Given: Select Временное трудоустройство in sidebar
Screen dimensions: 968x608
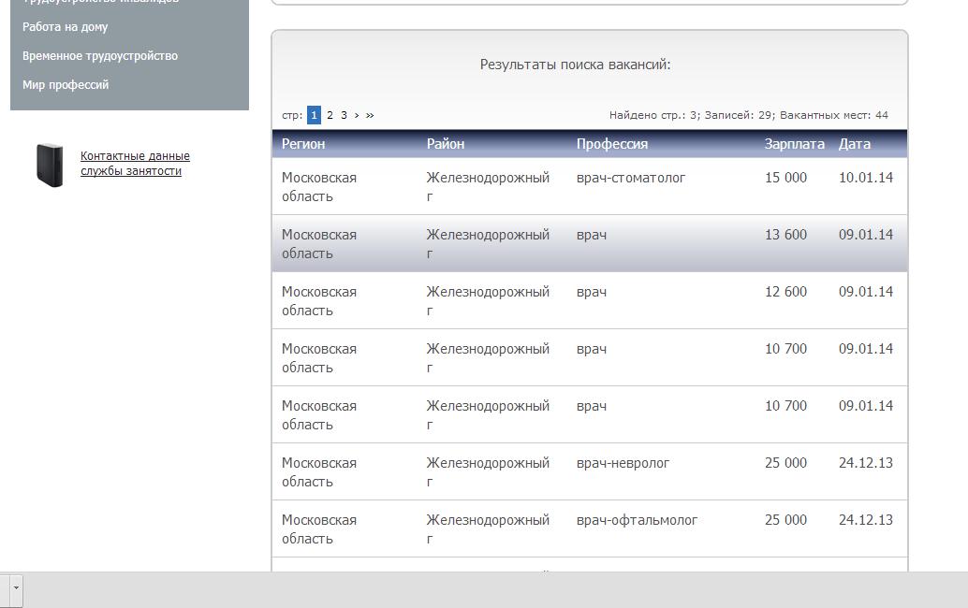Looking at the screenshot, I should point(100,56).
